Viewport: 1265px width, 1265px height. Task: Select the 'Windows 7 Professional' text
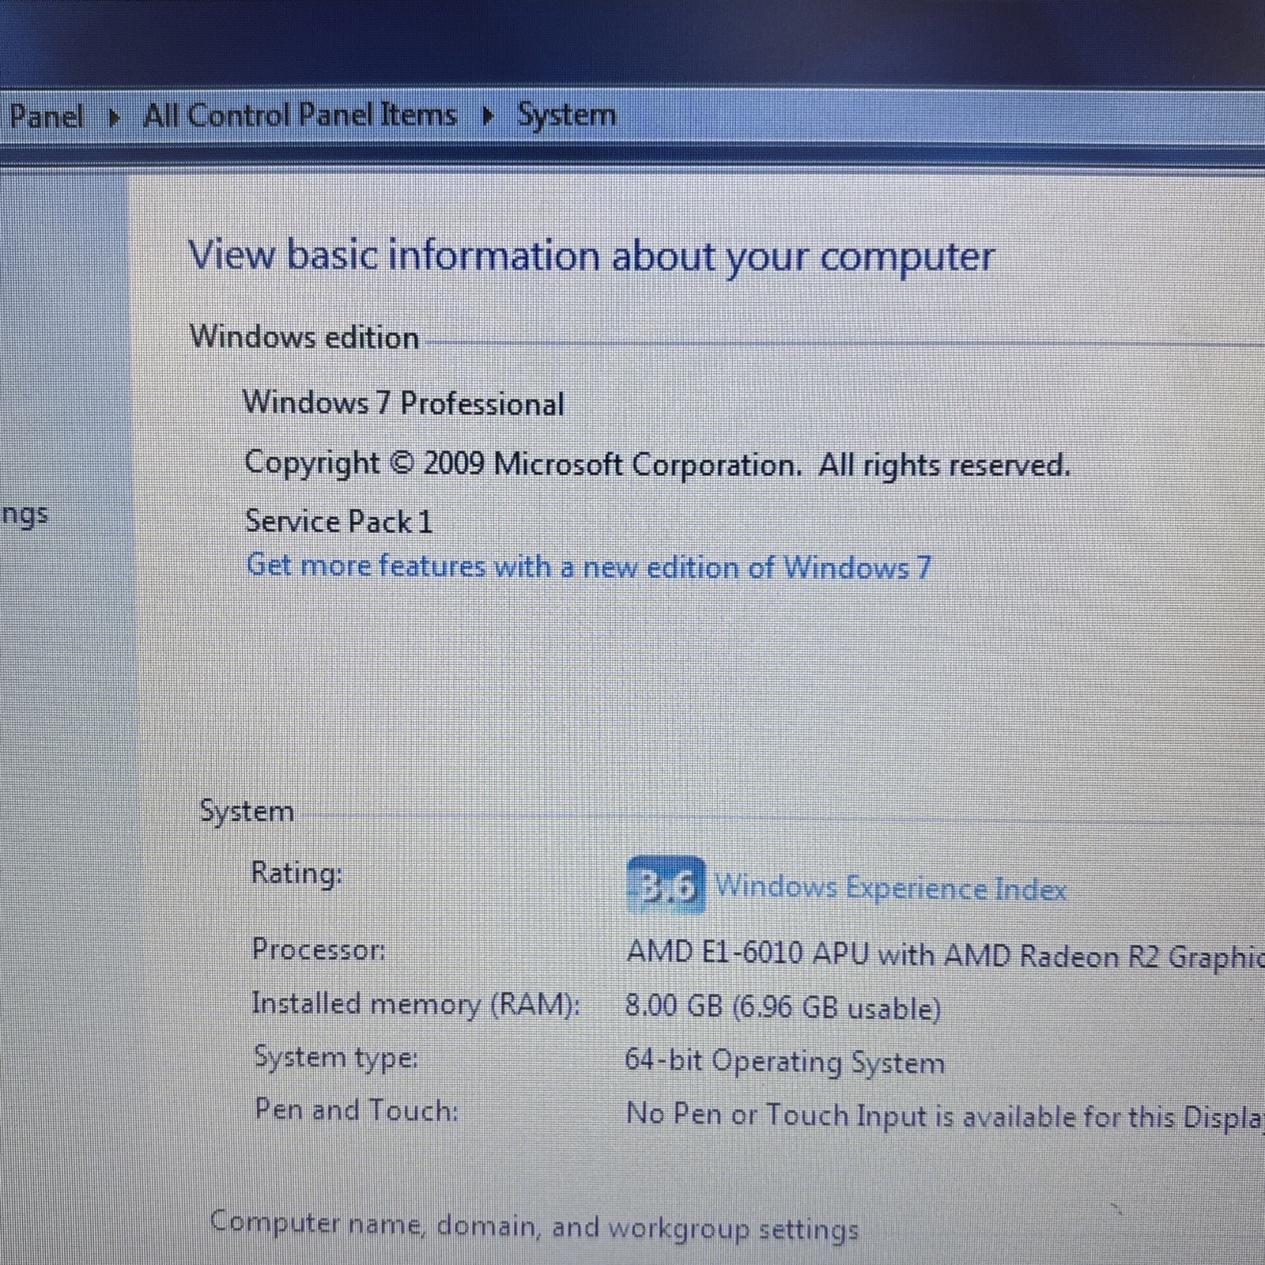(x=403, y=403)
